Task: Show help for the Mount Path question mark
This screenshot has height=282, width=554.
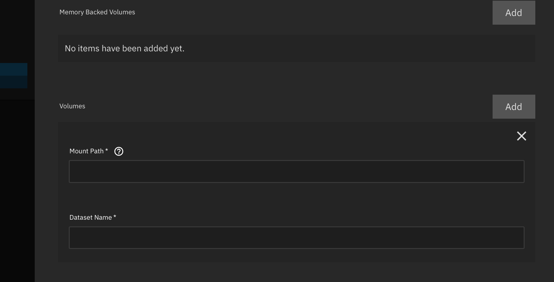Action: point(119,151)
